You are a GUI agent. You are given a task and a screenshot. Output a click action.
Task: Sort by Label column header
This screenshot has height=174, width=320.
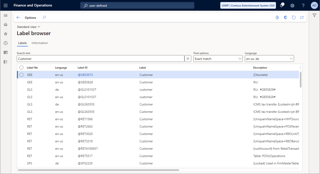(x=142, y=67)
